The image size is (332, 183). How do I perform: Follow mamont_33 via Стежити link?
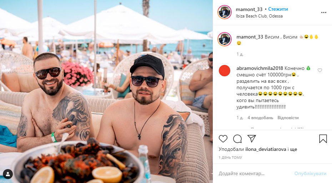coord(278,9)
